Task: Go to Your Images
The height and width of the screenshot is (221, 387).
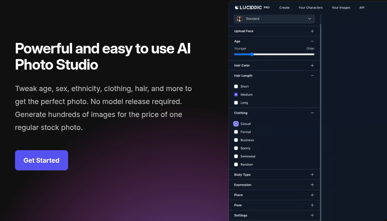Action: [x=341, y=8]
